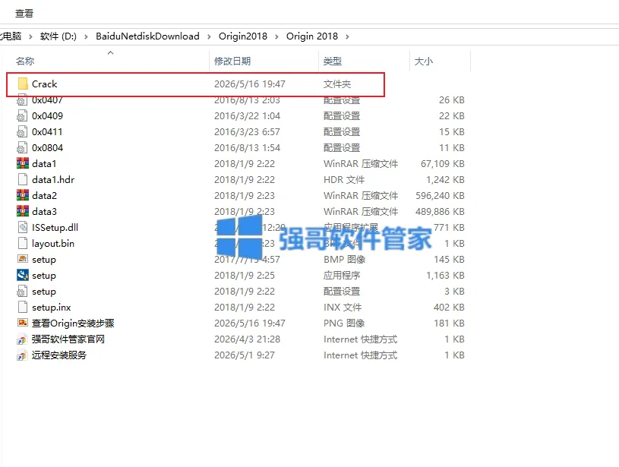Click the Origin 2018 breadcrumb segment
The width and height of the screenshot is (619, 467).
click(312, 36)
